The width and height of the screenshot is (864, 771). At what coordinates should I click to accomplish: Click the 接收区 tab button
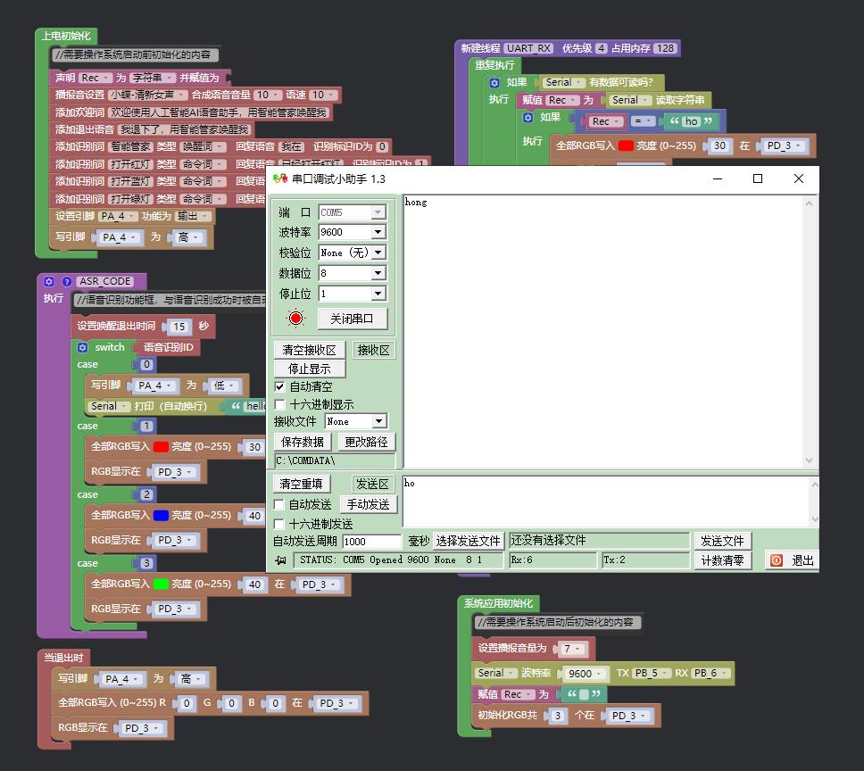373,351
